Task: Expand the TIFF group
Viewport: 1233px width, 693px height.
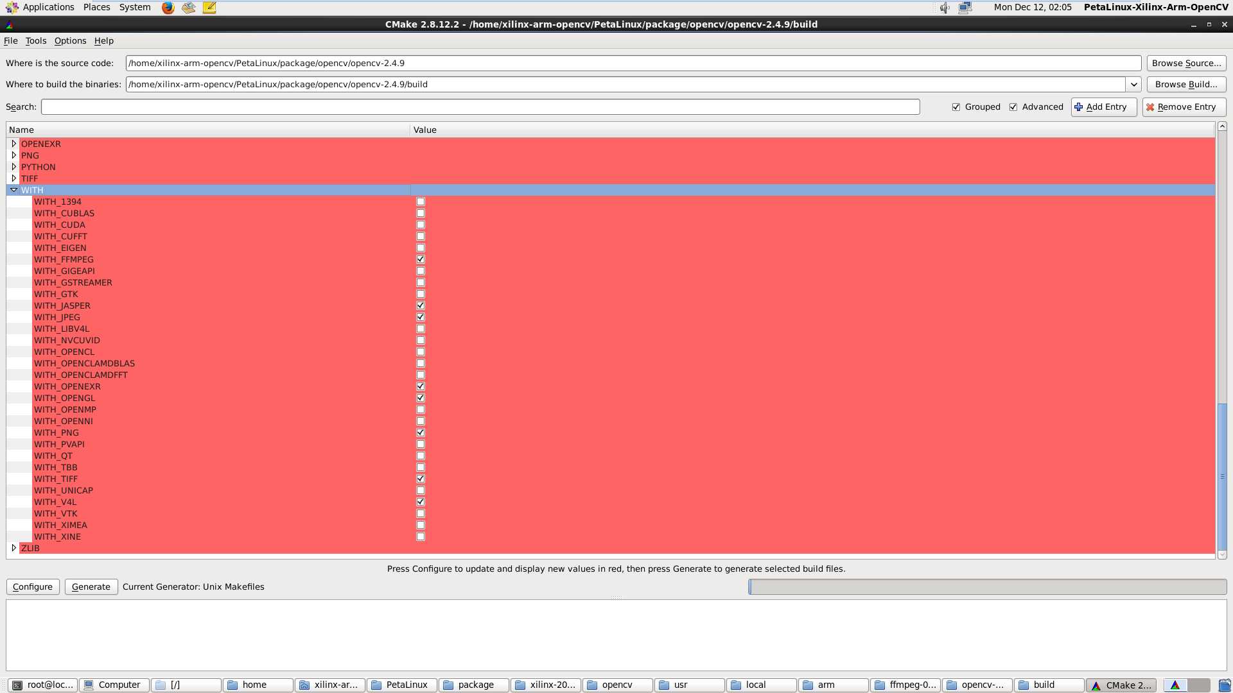Action: [13, 178]
